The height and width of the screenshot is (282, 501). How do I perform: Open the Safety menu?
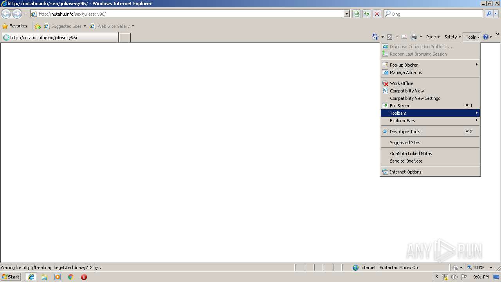click(x=452, y=37)
